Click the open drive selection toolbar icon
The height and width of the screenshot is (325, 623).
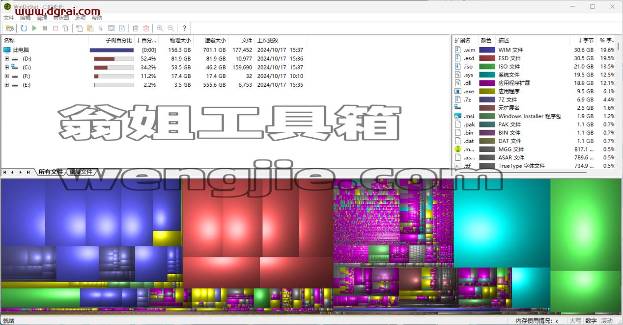(x=10, y=28)
